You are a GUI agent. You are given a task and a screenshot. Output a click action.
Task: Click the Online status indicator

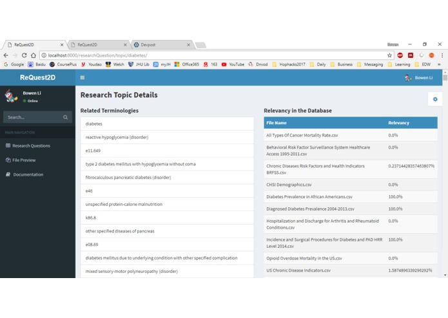pyautogui.click(x=30, y=101)
